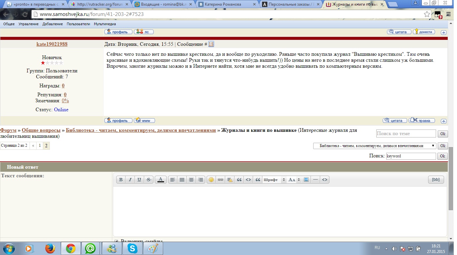Center-align text in the message editor
Viewport: 457px width, 255px height.
click(x=191, y=180)
